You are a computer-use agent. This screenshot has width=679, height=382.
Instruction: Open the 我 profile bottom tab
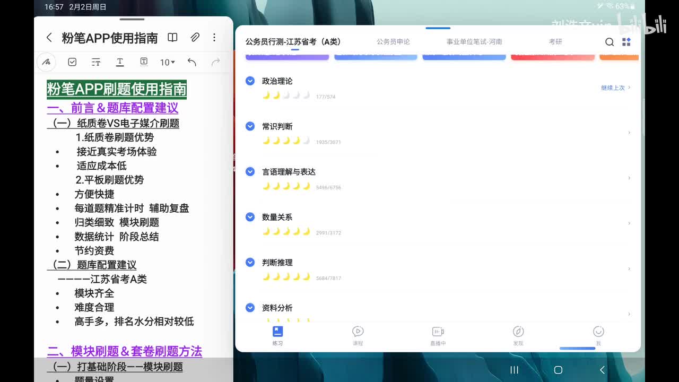(x=598, y=336)
